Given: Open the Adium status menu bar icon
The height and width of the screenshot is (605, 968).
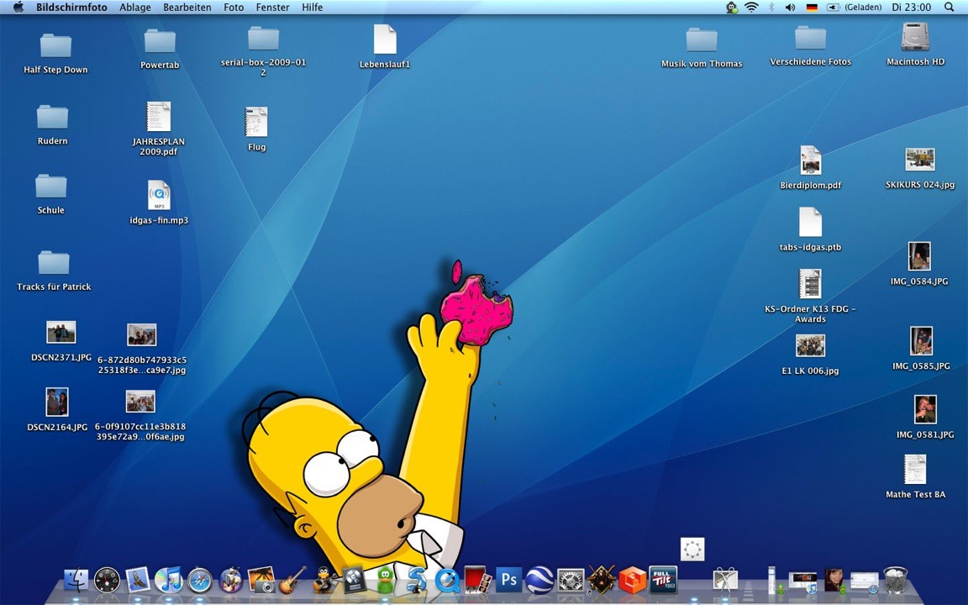Looking at the screenshot, I should 732,8.
